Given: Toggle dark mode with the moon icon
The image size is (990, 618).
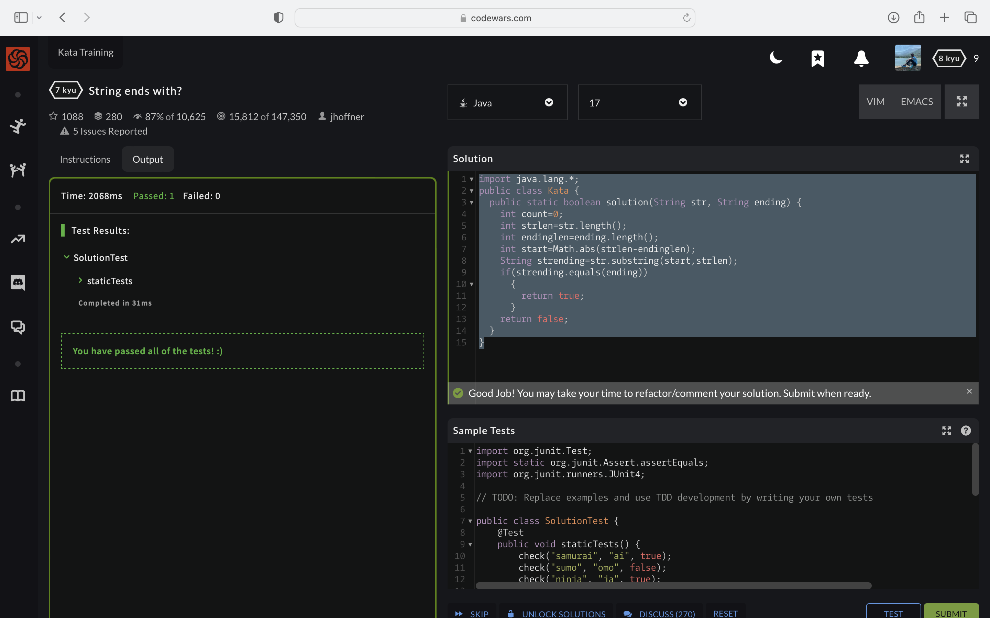Looking at the screenshot, I should click(775, 58).
